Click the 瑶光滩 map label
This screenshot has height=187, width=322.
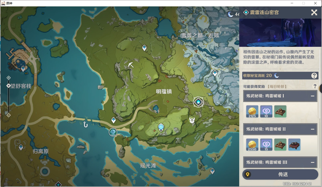click(x=148, y=165)
